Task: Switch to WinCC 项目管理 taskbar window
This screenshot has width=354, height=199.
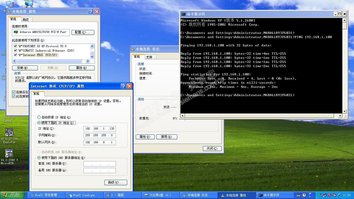Action: [46, 195]
